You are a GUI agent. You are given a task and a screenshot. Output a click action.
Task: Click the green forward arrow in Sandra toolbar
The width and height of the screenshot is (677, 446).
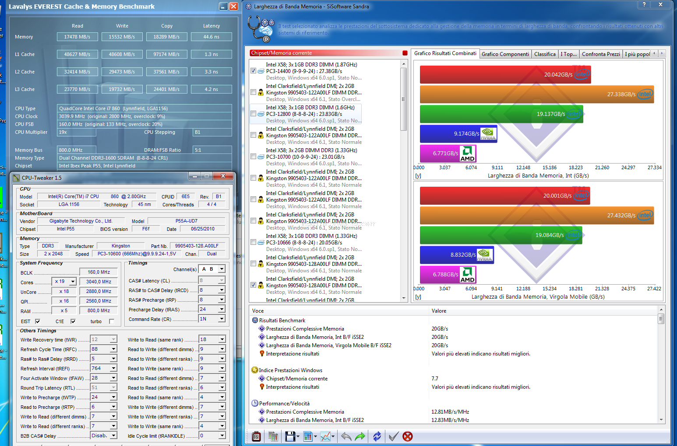click(360, 436)
